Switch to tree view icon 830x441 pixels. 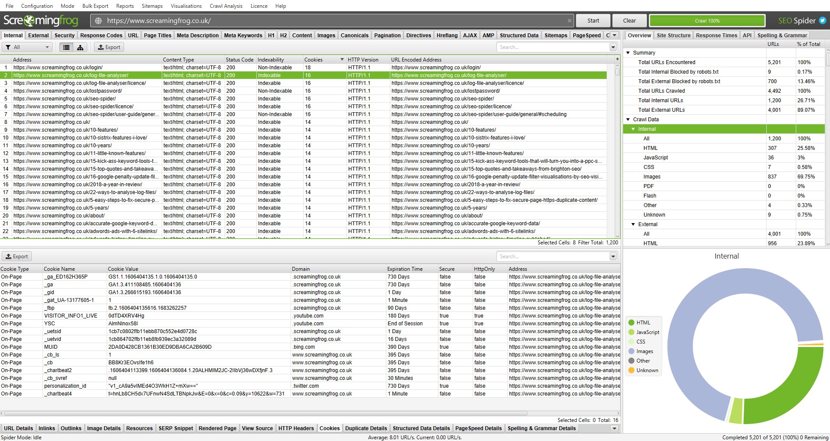[80, 47]
